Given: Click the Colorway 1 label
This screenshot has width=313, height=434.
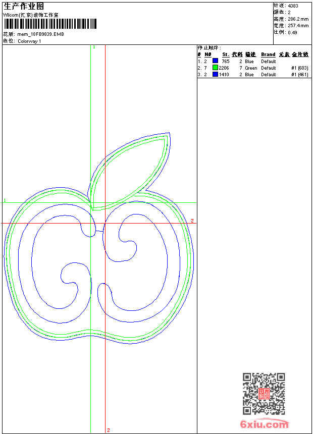Looking at the screenshot, I should pyautogui.click(x=29, y=41).
